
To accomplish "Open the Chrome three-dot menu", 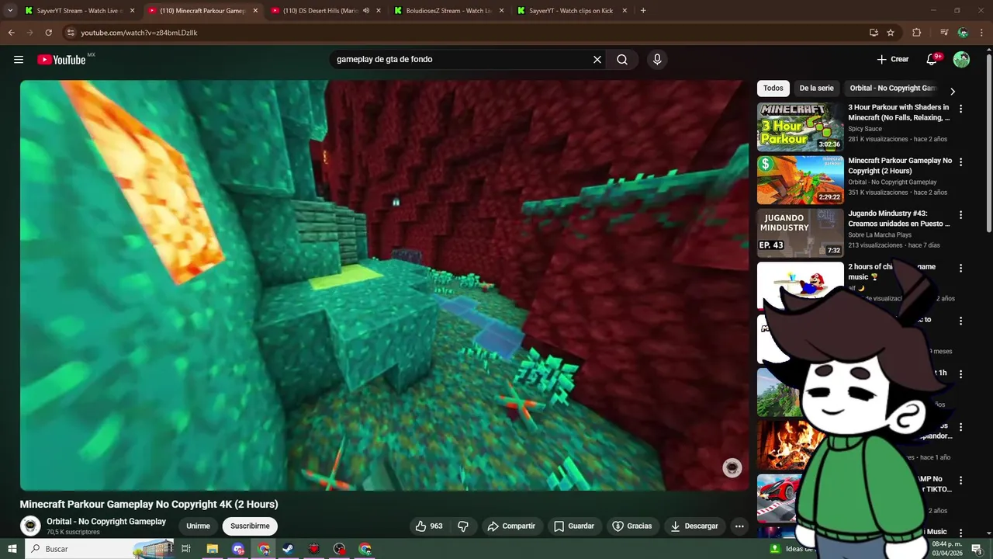I will (x=982, y=33).
